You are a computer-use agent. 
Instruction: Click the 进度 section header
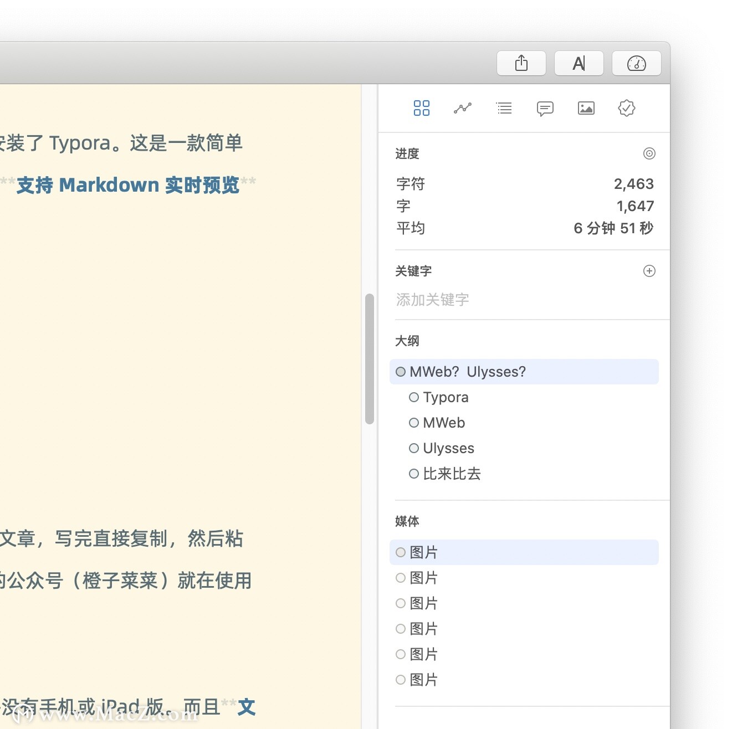(407, 153)
